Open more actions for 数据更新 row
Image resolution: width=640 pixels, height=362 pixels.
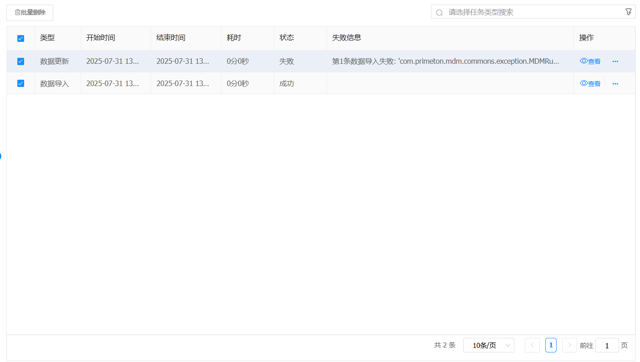615,61
